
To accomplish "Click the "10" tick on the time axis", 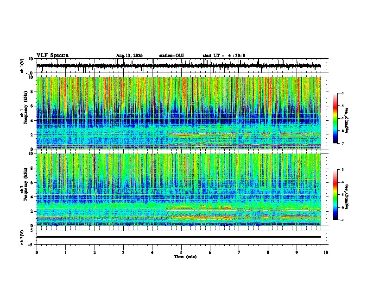I will (326, 252).
